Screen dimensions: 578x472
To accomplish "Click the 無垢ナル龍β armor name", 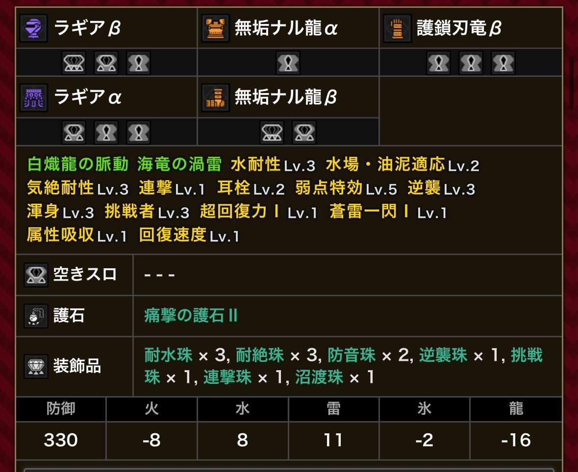I will pos(286,97).
